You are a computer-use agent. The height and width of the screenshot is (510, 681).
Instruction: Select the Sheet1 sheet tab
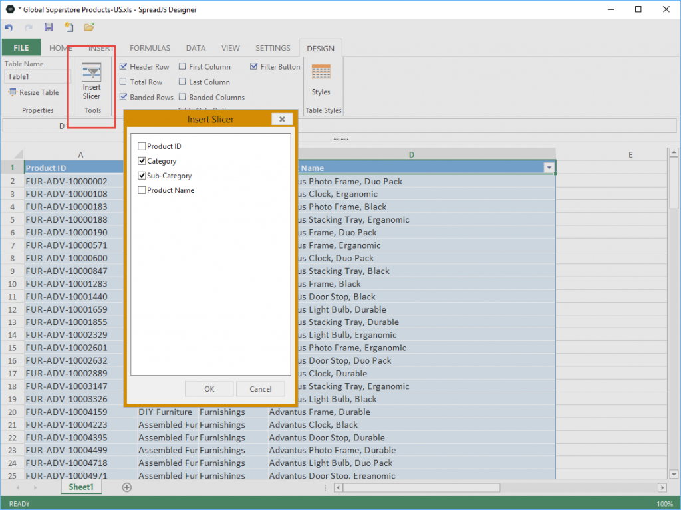(81, 487)
